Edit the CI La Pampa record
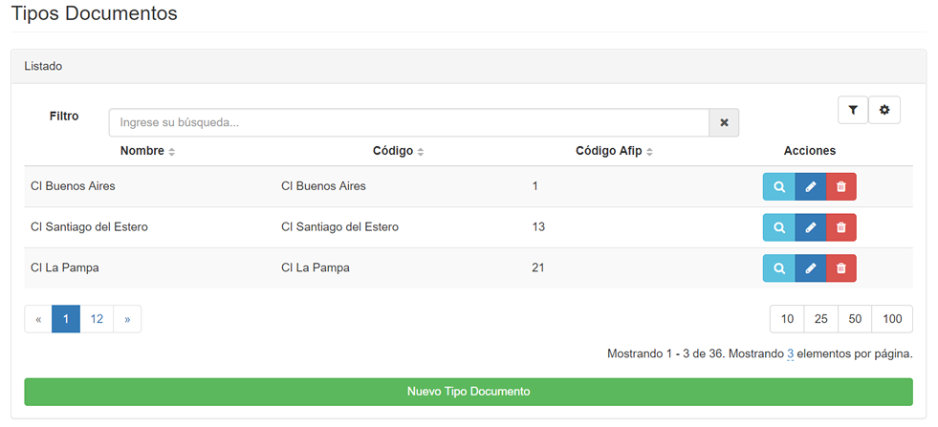The width and height of the screenshot is (938, 427). [811, 267]
